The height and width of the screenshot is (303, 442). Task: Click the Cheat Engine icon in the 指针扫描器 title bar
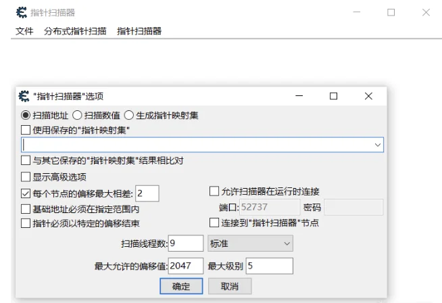[x=22, y=12]
